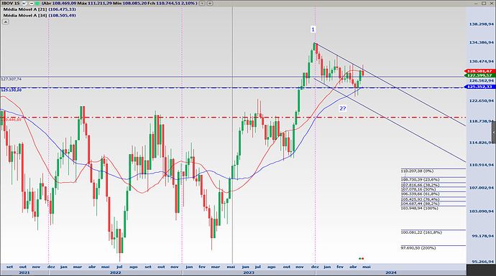Image resolution: width=496 pixels, height=276 pixels.
Task: Click the 127.307,74 horizontal line label
Action: point(12,79)
